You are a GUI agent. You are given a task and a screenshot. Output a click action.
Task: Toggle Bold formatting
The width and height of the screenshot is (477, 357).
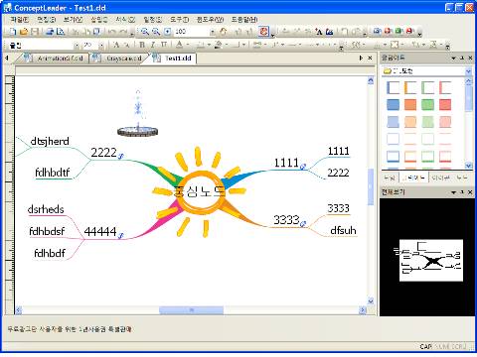tap(142, 45)
